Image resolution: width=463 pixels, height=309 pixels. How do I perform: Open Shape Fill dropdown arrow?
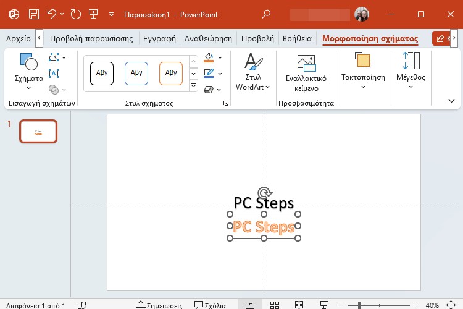point(220,57)
